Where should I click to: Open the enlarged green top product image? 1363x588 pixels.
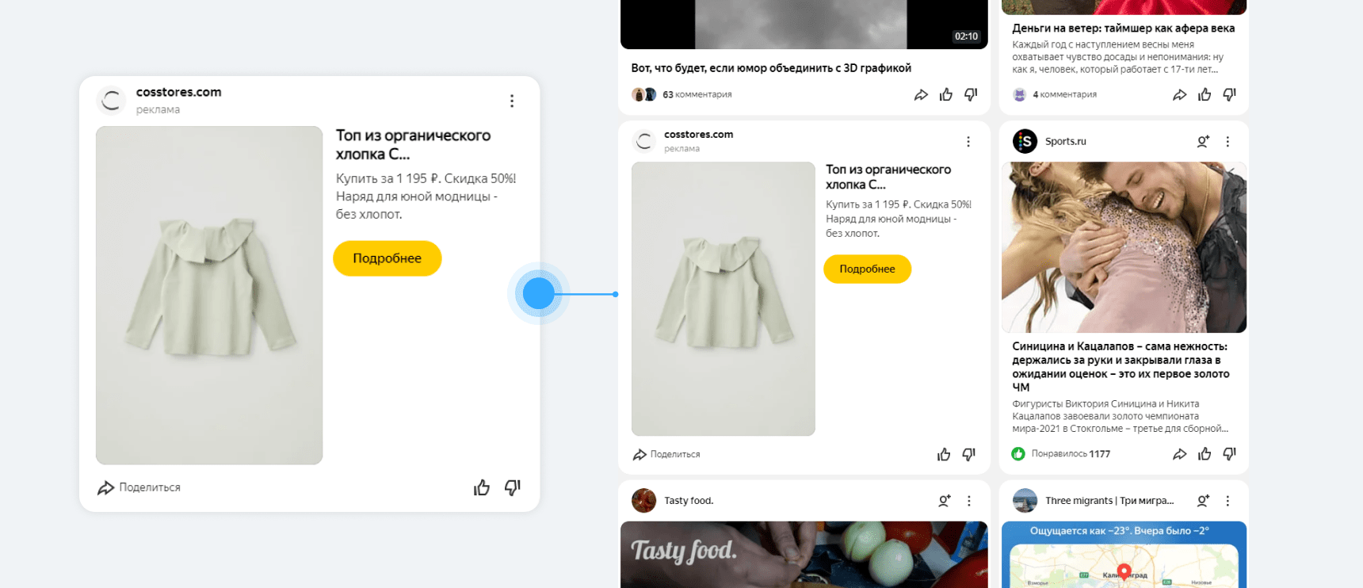[209, 295]
